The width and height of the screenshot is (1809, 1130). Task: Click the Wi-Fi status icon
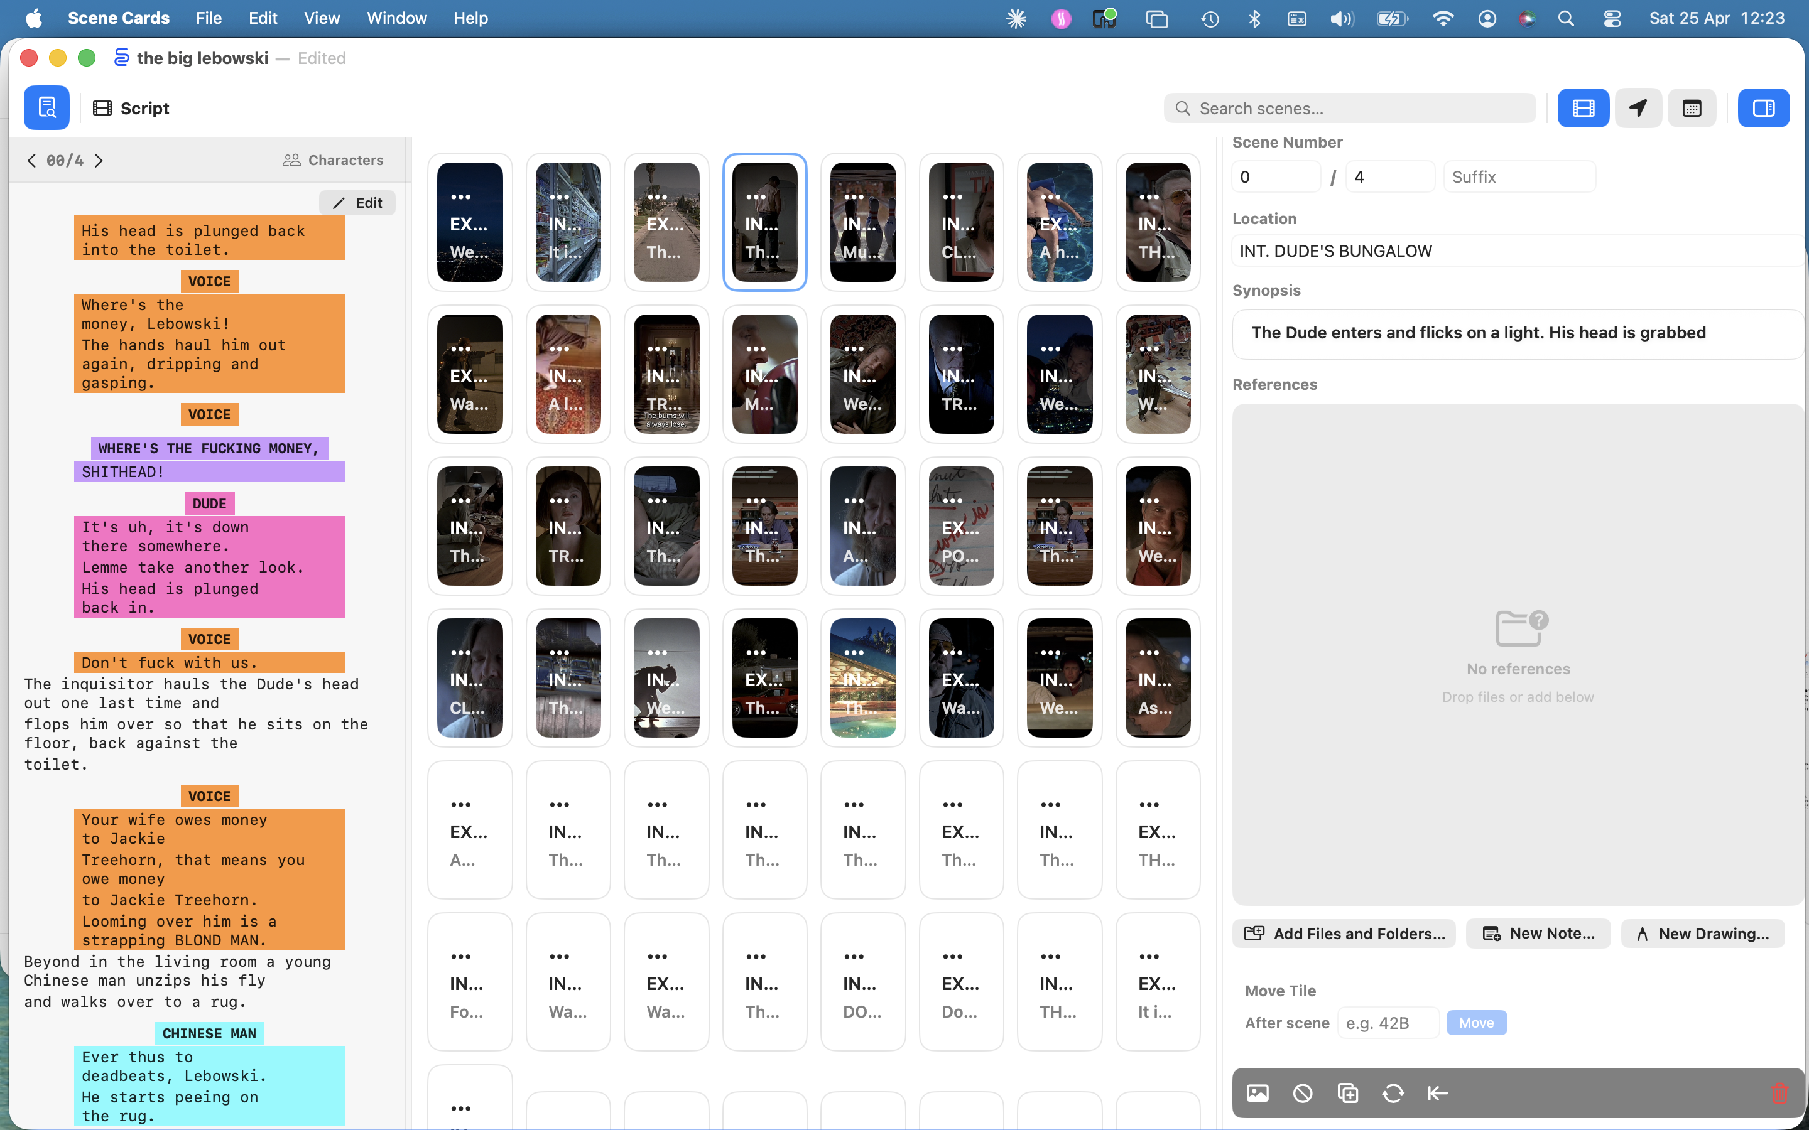click(x=1443, y=18)
